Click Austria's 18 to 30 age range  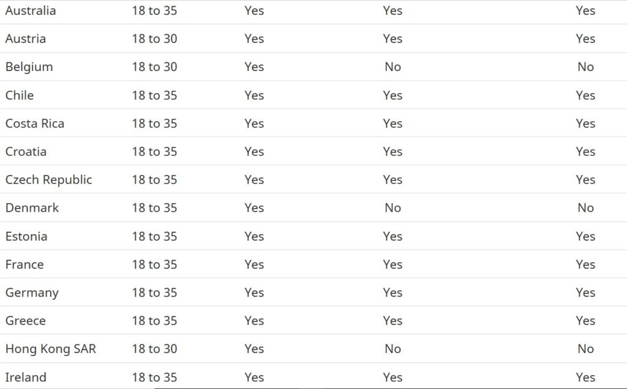click(154, 39)
